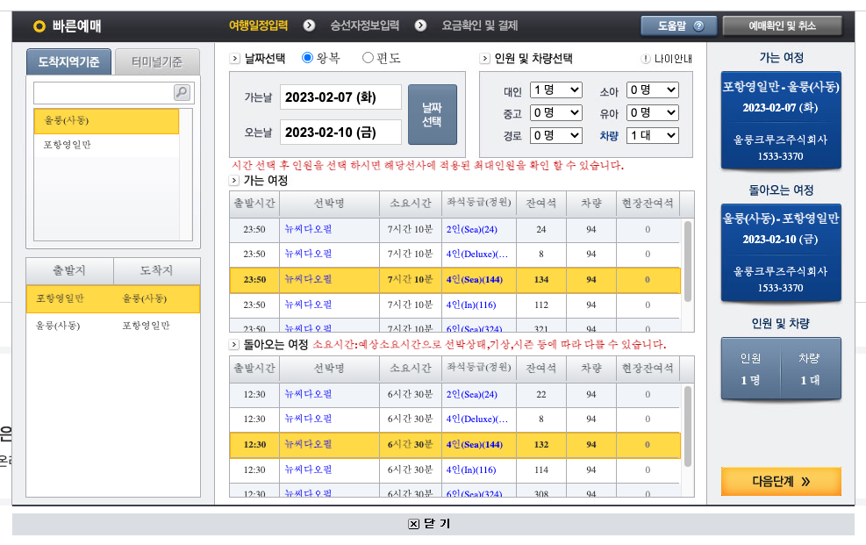Click the arrow icon after 여행일정입력 step
The height and width of the screenshot is (545, 866).
coord(308,25)
